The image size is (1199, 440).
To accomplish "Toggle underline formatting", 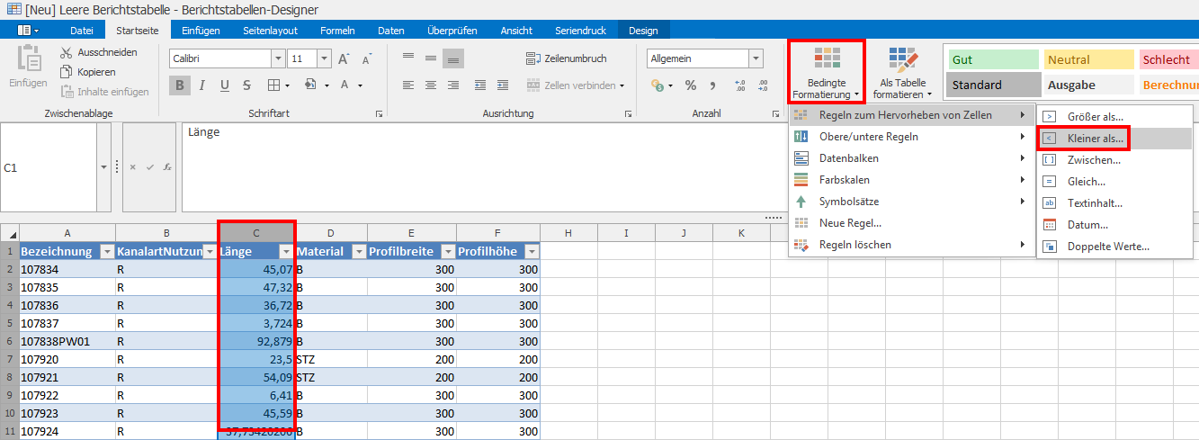I will pyautogui.click(x=223, y=85).
